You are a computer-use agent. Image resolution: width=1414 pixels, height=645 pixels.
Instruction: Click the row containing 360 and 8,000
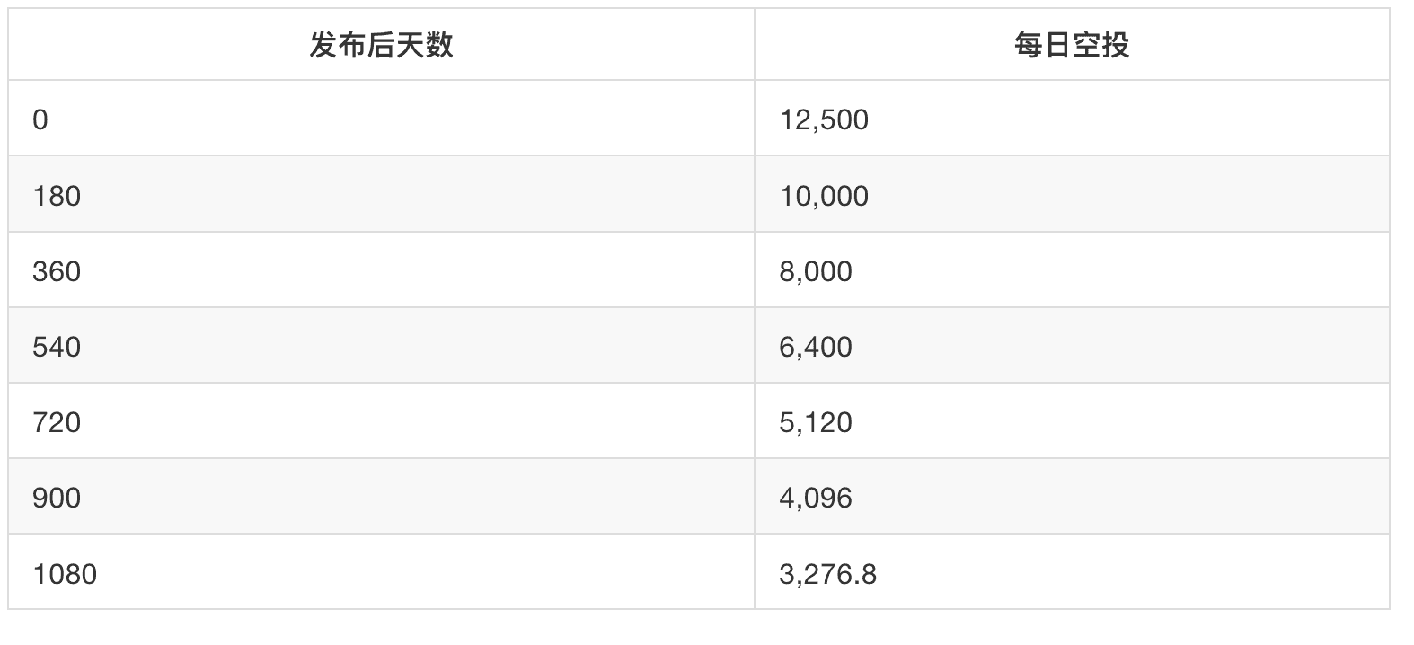pyautogui.click(x=699, y=269)
